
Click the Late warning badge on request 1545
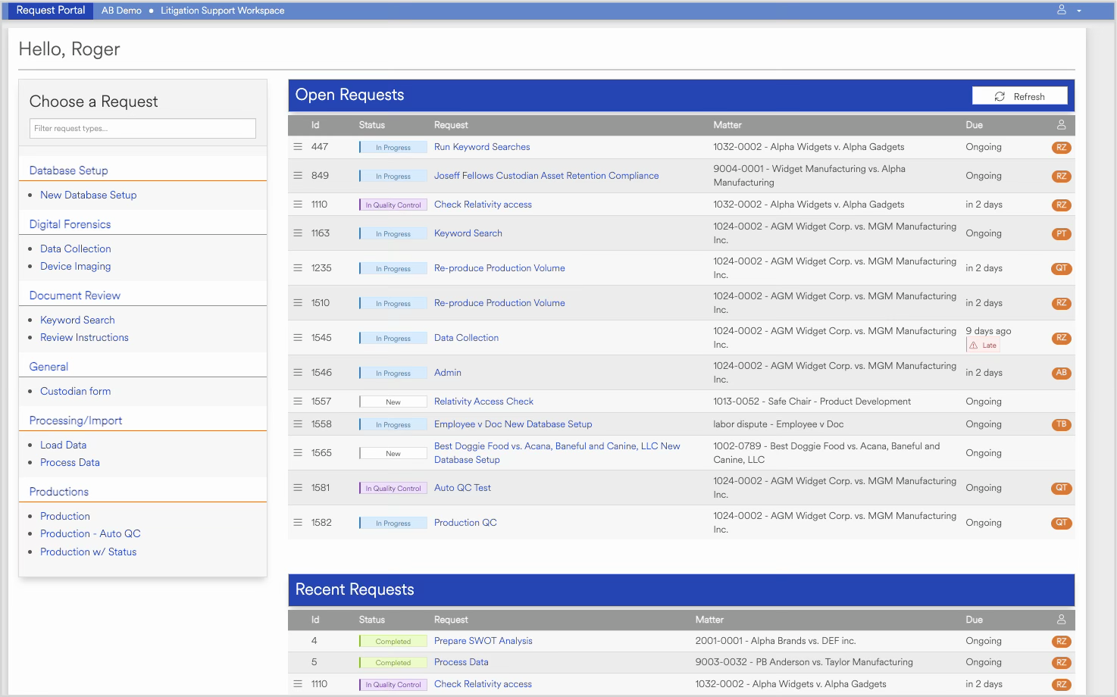(x=983, y=345)
